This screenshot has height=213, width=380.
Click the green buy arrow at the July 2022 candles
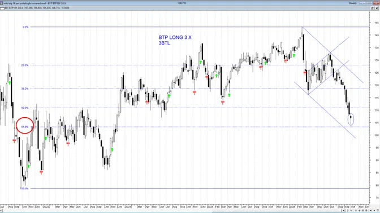point(10,83)
